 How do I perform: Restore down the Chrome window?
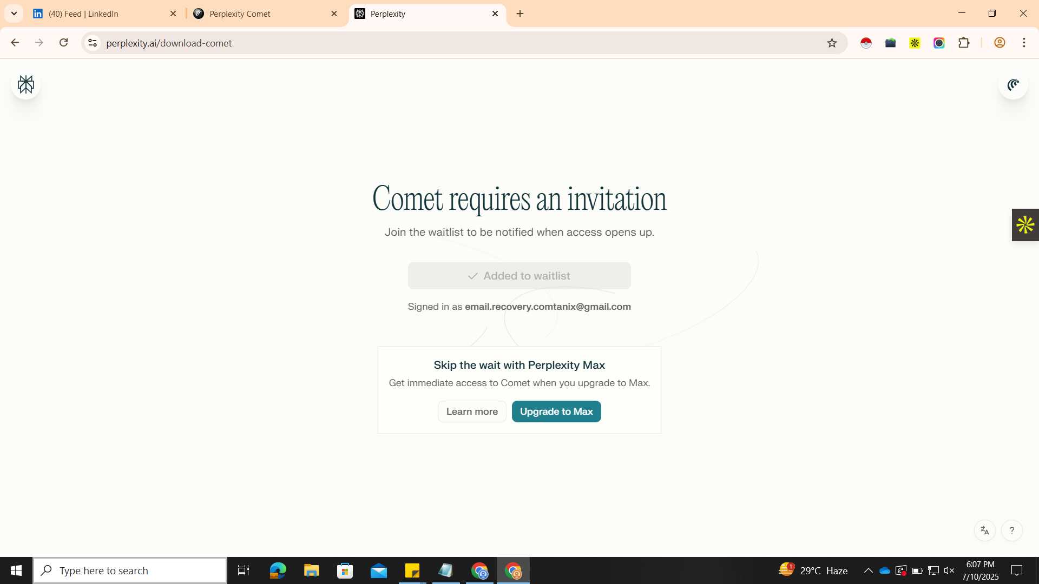(x=992, y=14)
